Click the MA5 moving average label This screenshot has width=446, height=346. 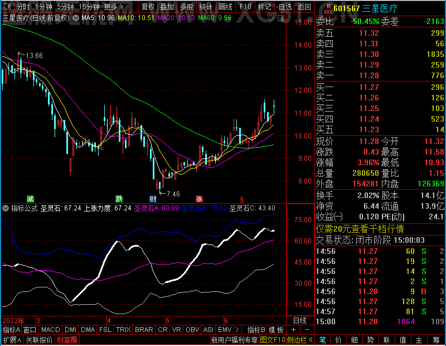click(x=98, y=18)
